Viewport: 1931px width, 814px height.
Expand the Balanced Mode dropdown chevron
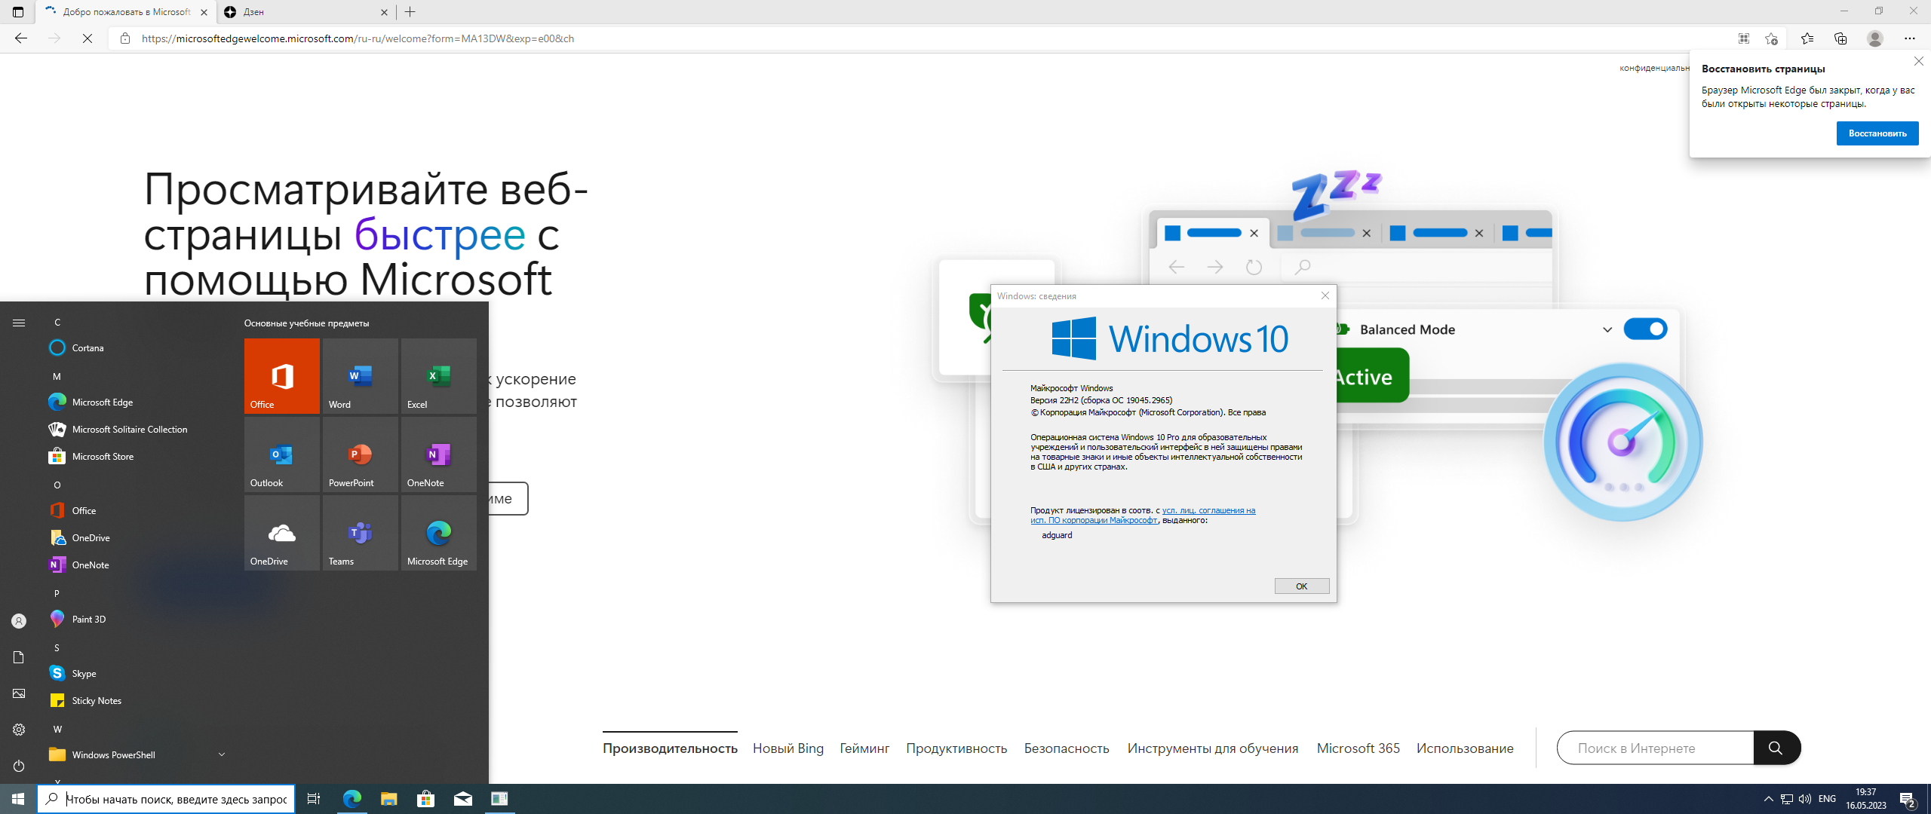point(1607,329)
